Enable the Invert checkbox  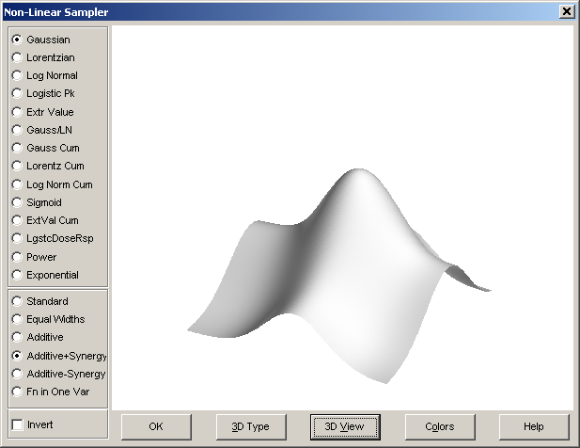pos(33,424)
